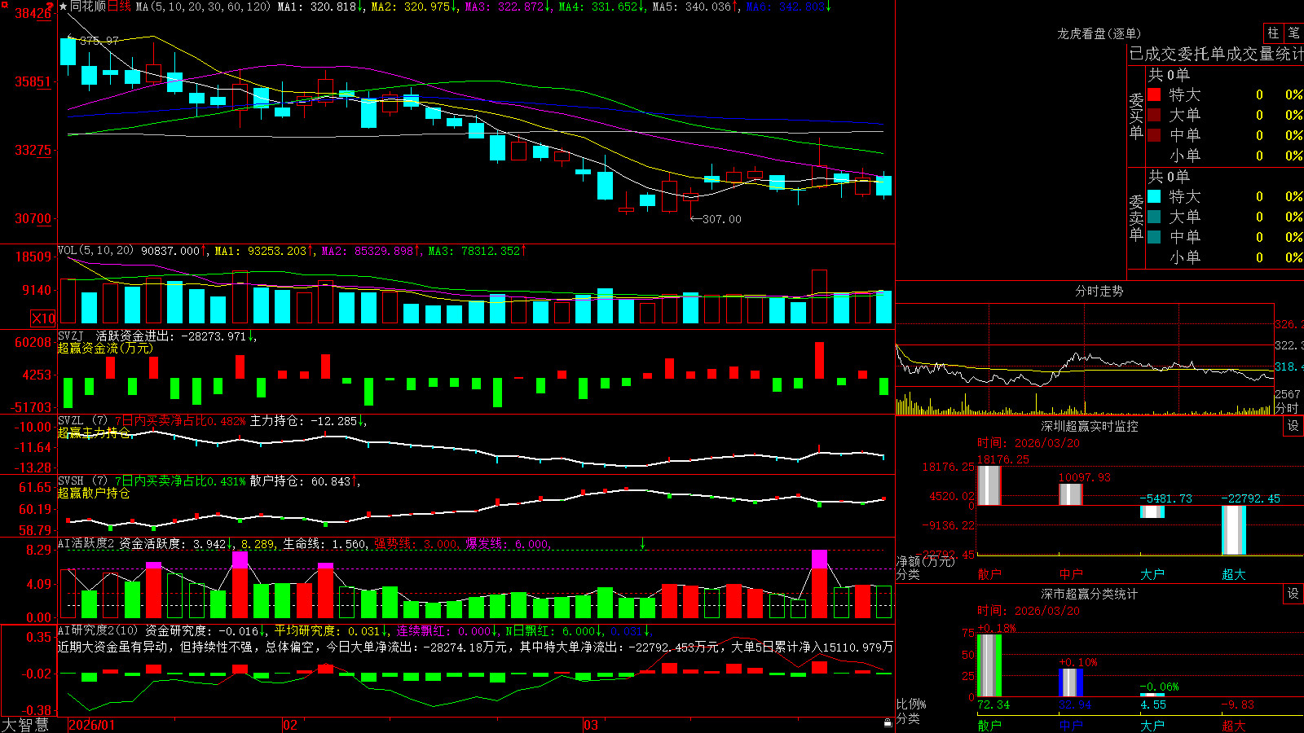Click the 龙虎看盘(逐单) panel title
The image size is (1304, 733).
point(1099,33)
